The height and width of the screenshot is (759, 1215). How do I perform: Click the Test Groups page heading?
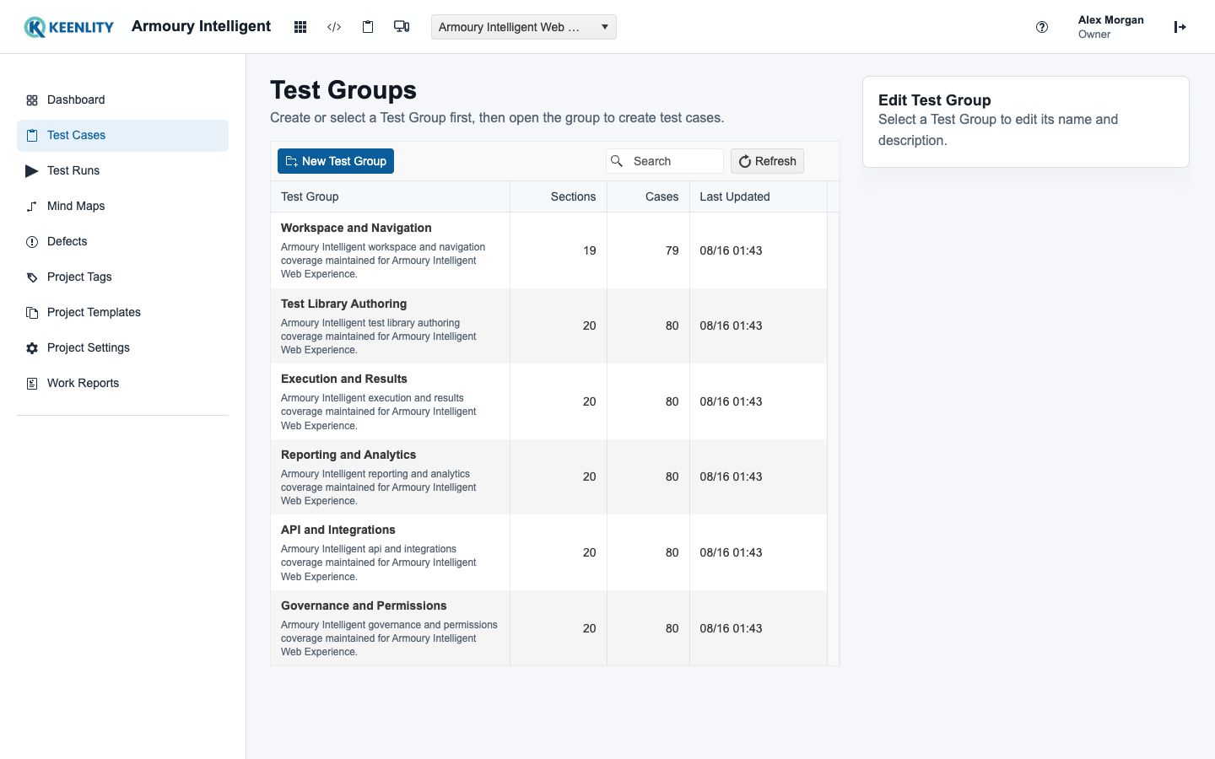pyautogui.click(x=343, y=90)
